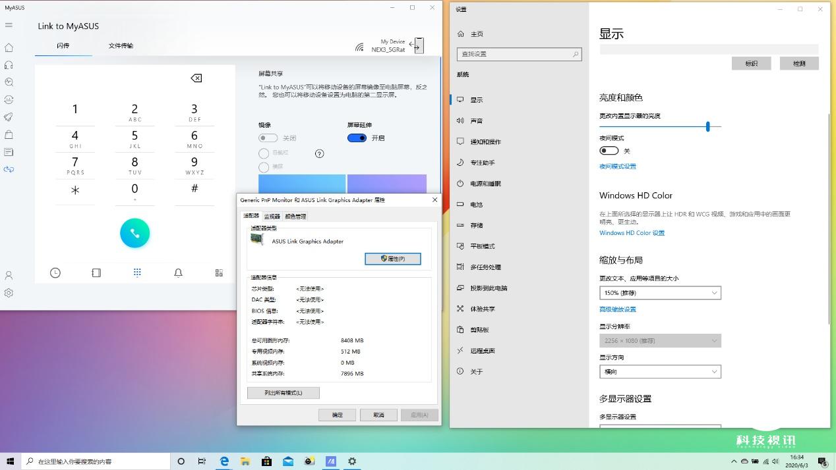
Task: Switch to the 监视器 tab in adapter properties
Action: coord(272,215)
